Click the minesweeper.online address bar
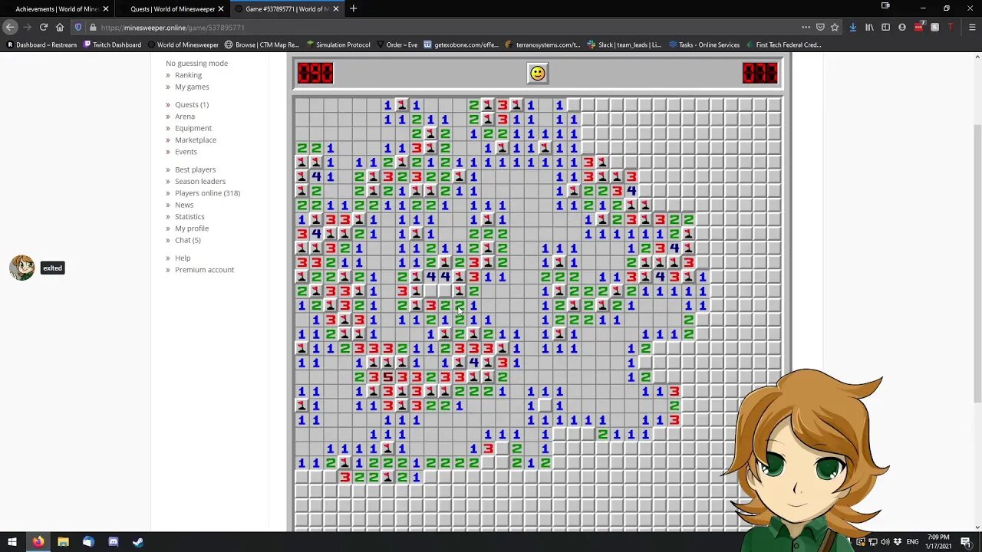The height and width of the screenshot is (552, 982). (445, 27)
